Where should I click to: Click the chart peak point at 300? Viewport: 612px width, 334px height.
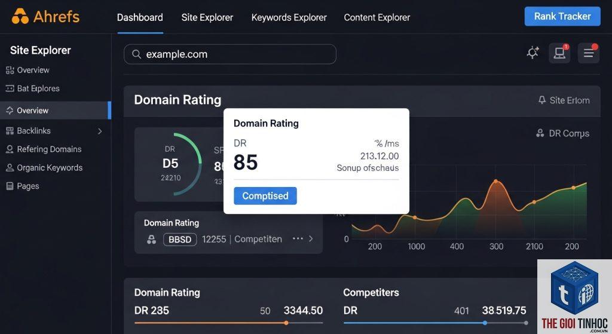pyautogui.click(x=495, y=181)
